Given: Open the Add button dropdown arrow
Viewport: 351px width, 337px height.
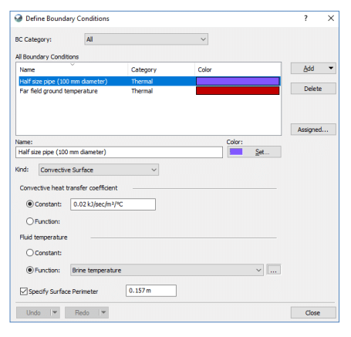Looking at the screenshot, I should 331,69.
